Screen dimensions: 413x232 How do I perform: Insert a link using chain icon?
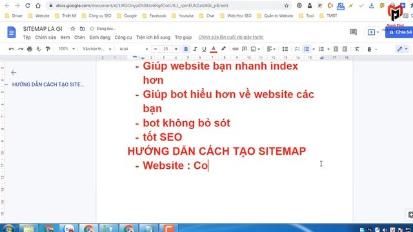coord(235,49)
